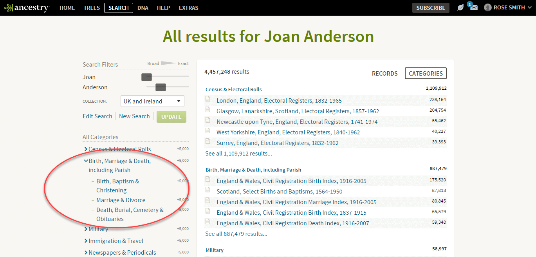Screen dimensions: 536x257
Task: Filter by Death, Burial, Cemetery & Obituaries
Action: [x=130, y=214]
